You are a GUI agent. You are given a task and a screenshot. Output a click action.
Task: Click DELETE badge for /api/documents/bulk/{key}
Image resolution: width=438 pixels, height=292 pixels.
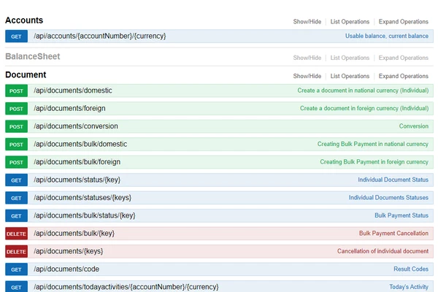coord(16,234)
